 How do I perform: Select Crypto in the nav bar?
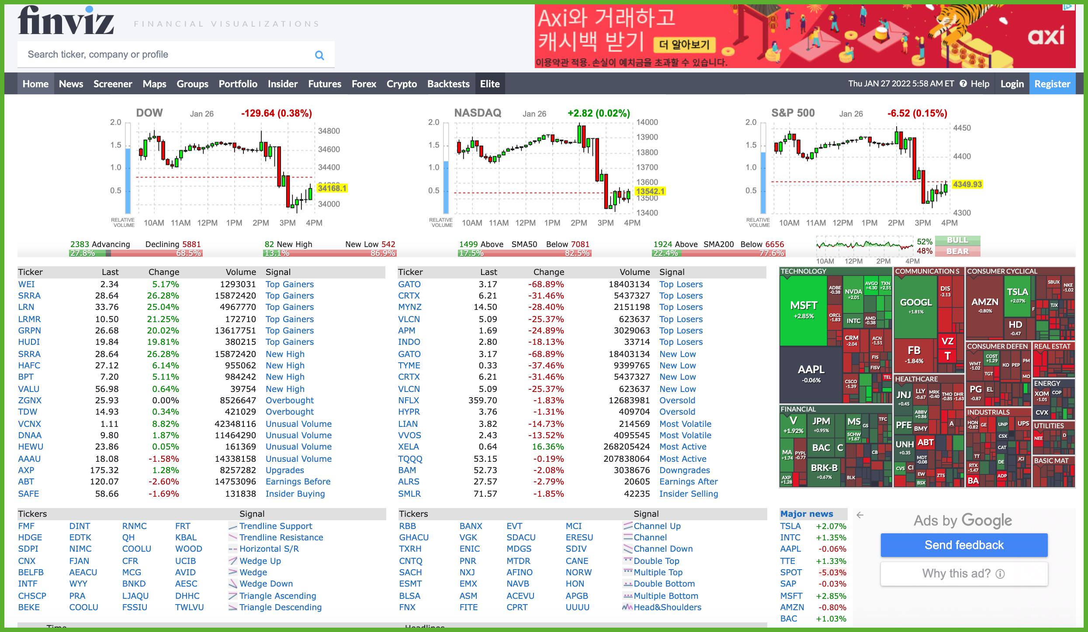tap(402, 84)
